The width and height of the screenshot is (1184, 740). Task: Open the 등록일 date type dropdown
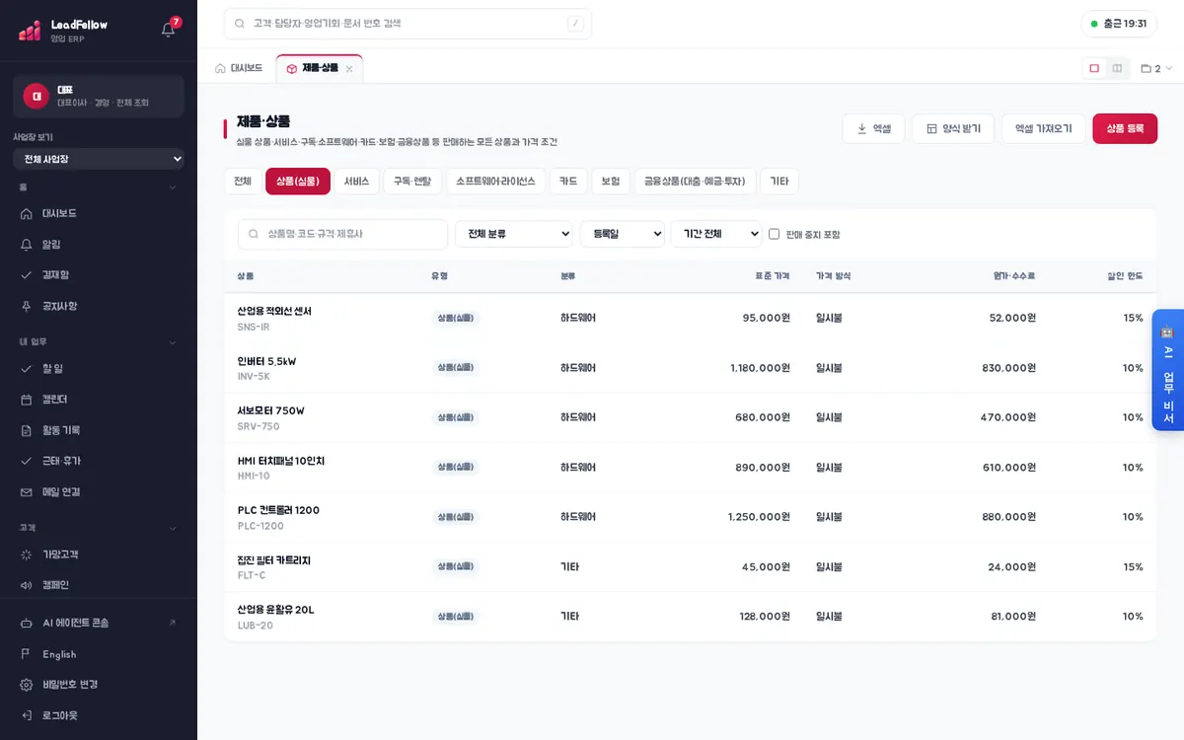(623, 234)
